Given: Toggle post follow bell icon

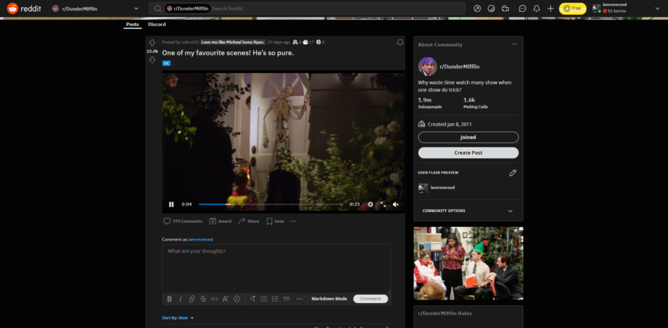Looking at the screenshot, I should click(x=400, y=42).
